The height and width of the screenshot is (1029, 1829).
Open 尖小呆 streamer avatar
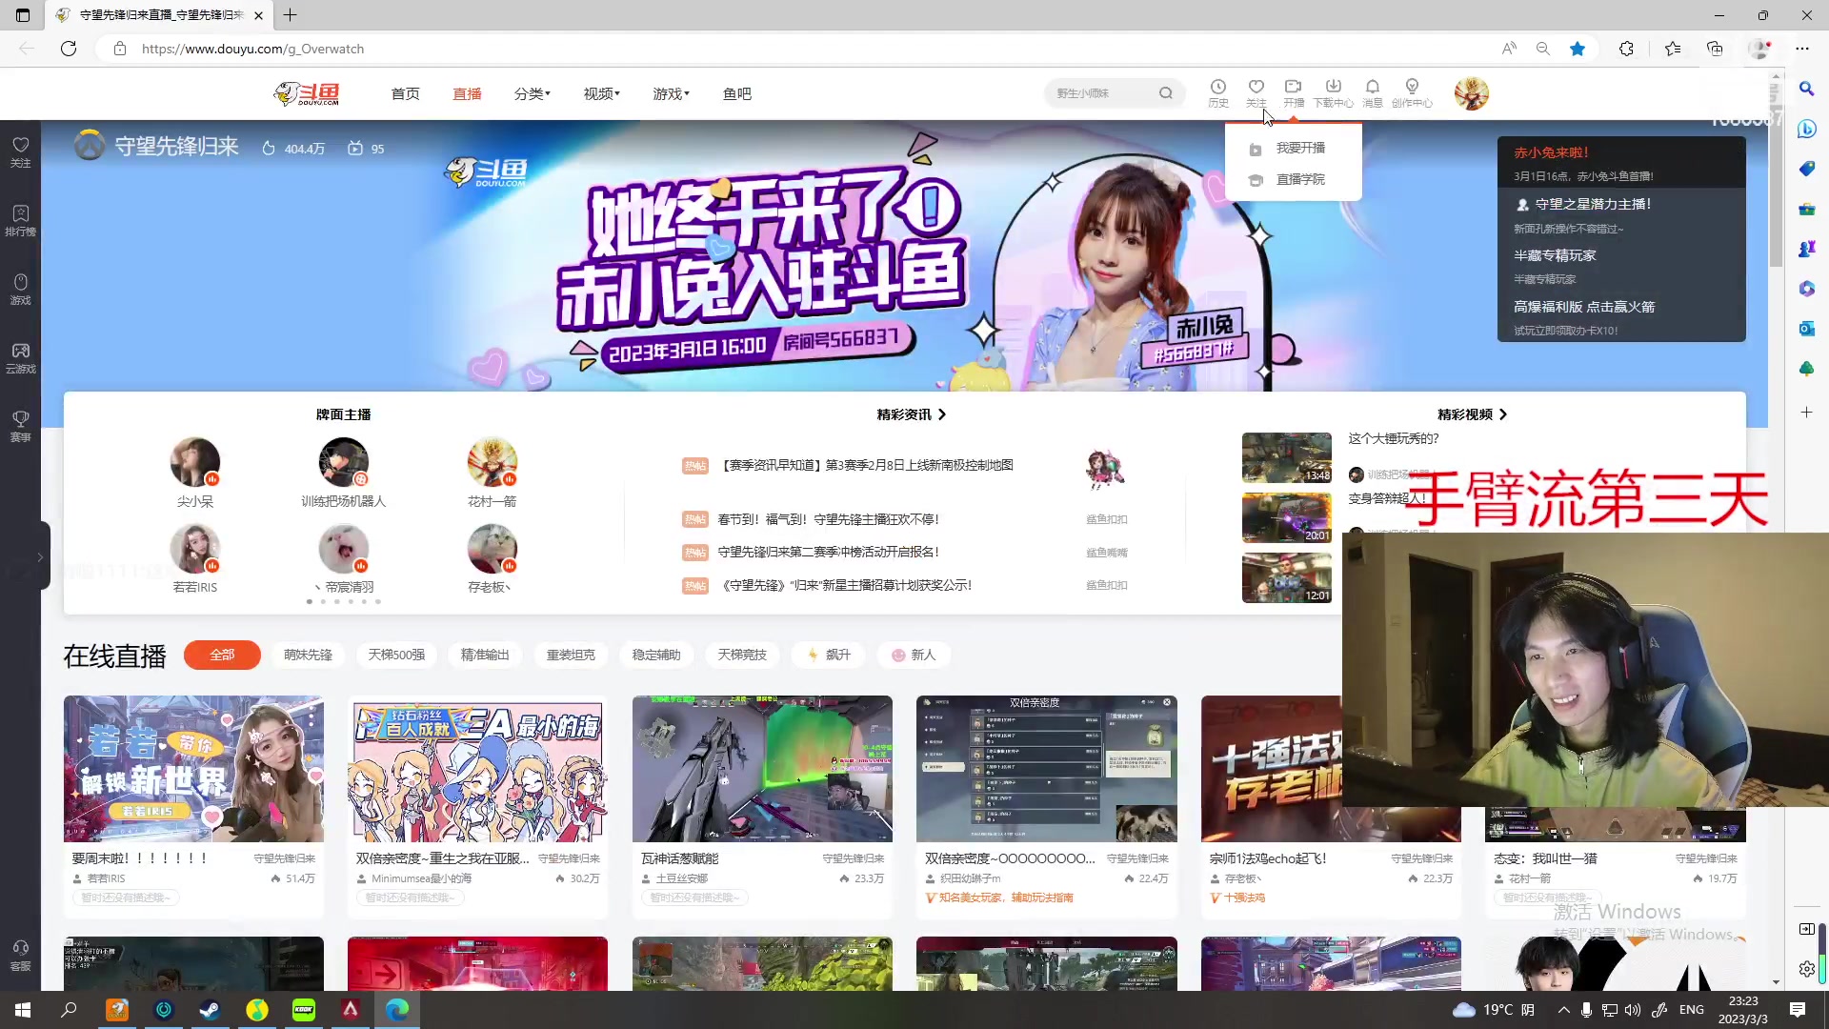[x=194, y=463]
